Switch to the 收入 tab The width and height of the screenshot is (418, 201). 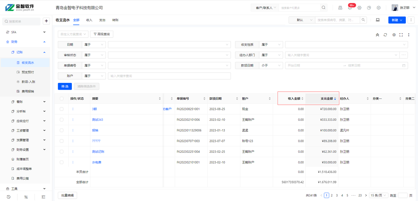(x=89, y=20)
